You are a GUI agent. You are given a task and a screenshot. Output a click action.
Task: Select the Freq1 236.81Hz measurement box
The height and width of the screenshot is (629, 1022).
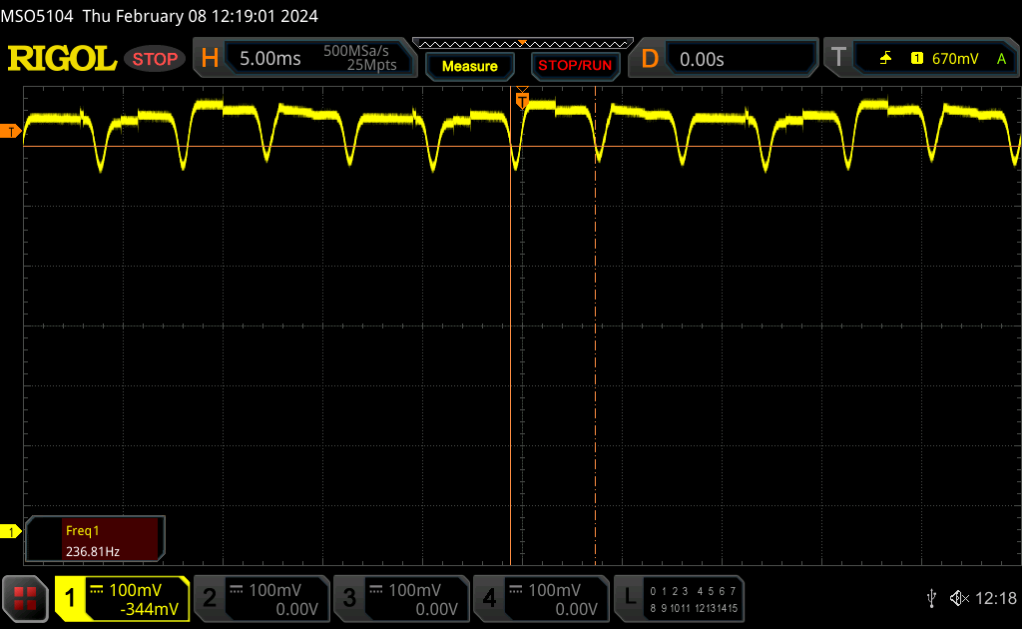[95, 540]
